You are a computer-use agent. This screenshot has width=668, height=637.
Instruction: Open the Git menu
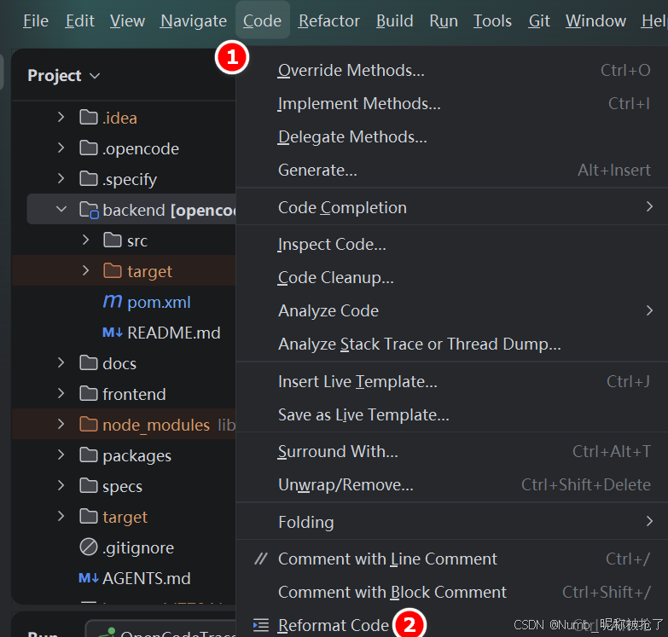click(x=539, y=20)
